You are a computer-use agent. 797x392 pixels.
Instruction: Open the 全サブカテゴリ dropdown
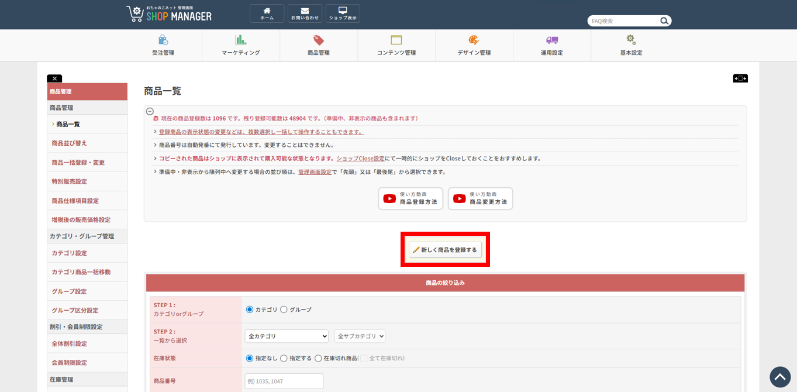(360, 336)
